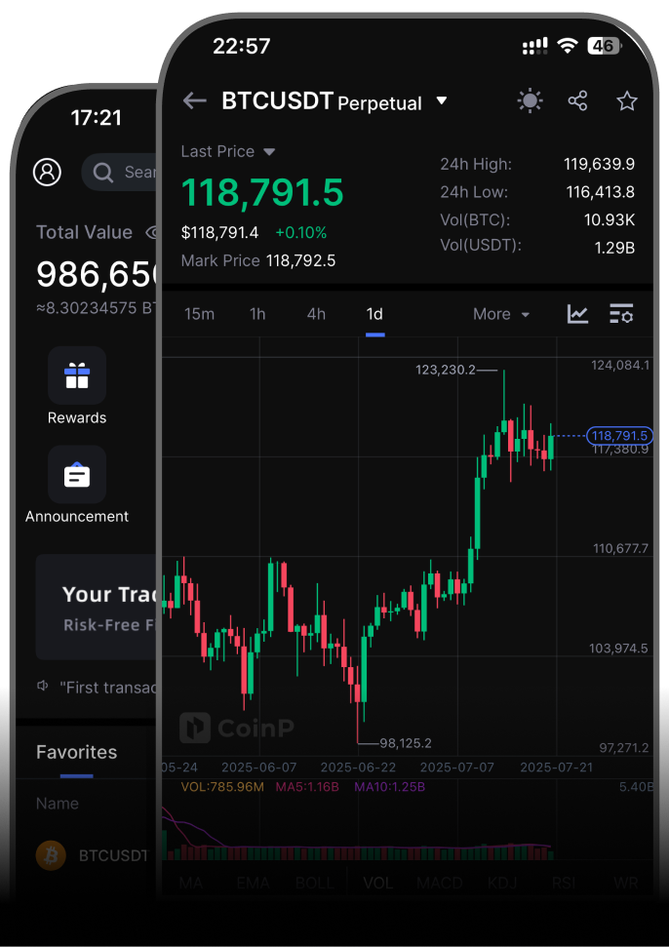Open the profile avatar icon
Screen dimensions: 669x947
(47, 173)
